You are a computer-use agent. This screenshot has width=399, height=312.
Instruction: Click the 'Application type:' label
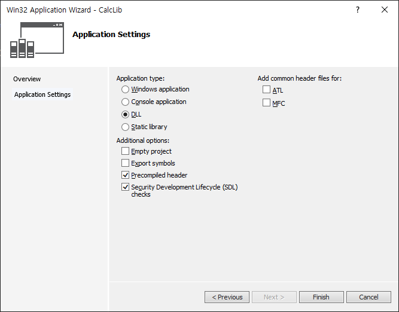[x=141, y=78]
